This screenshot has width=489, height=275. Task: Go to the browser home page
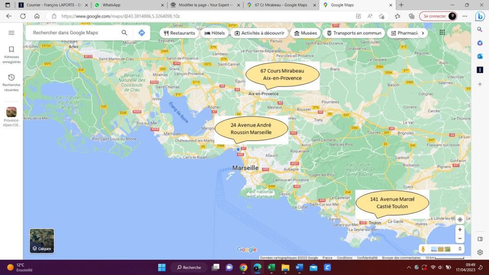(37, 16)
